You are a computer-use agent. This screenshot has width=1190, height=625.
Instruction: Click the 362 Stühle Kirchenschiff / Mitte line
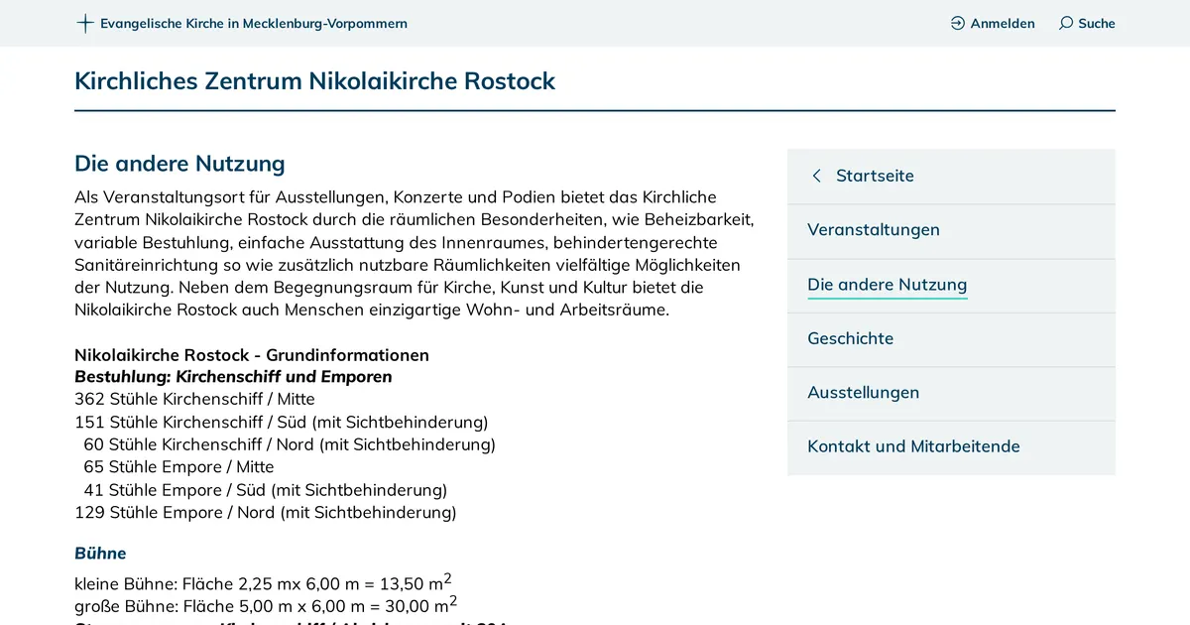(x=194, y=399)
